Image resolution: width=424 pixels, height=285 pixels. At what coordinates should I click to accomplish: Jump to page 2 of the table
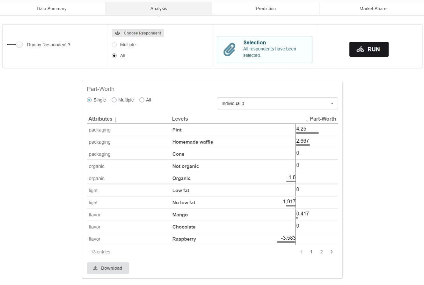321,252
